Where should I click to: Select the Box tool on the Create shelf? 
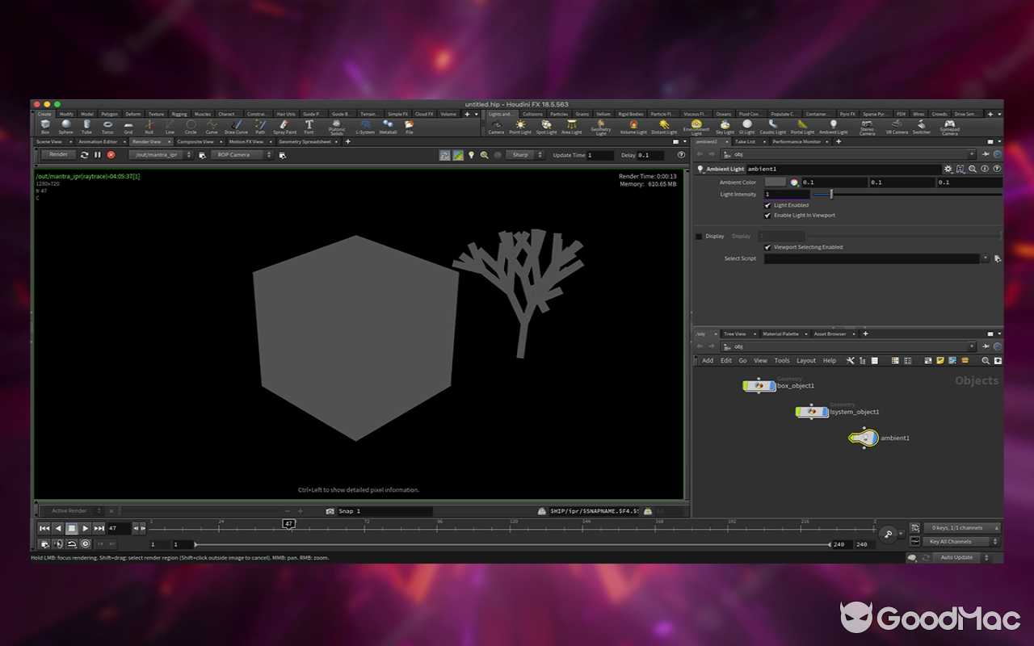pyautogui.click(x=44, y=125)
